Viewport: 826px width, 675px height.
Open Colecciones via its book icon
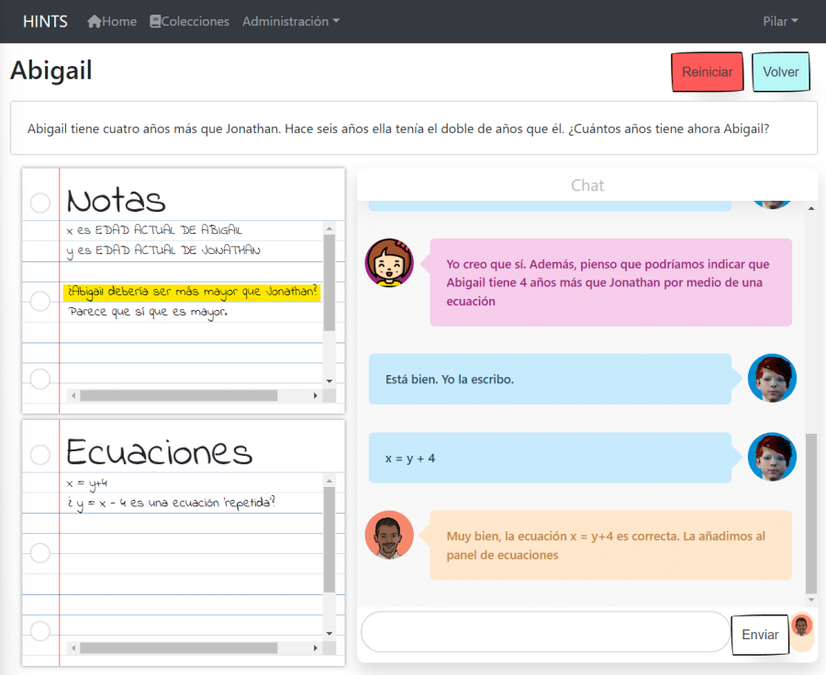click(155, 21)
